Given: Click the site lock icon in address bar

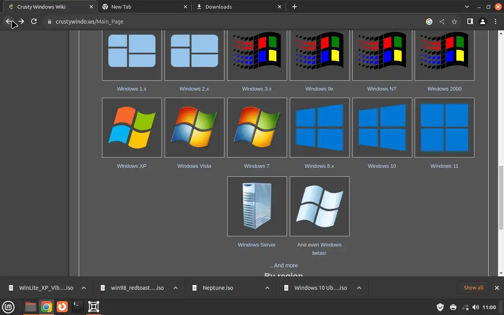Looking at the screenshot, I should pos(50,22).
